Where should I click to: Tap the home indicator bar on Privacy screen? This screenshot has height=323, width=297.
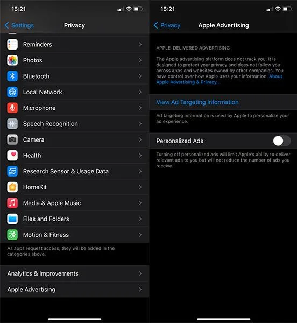click(x=74, y=319)
